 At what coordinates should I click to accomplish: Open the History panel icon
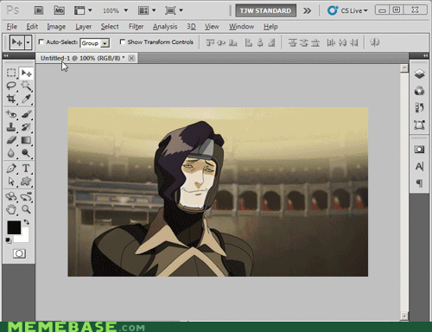tap(420, 108)
